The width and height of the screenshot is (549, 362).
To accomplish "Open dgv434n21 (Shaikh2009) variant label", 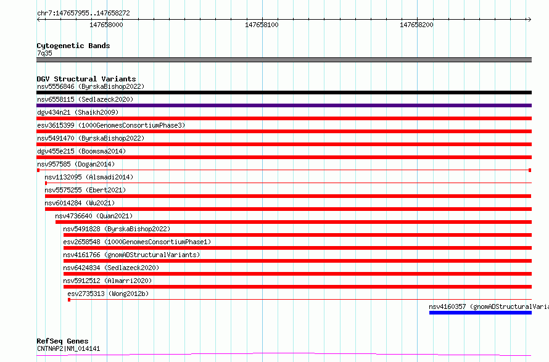I will tap(78, 112).
